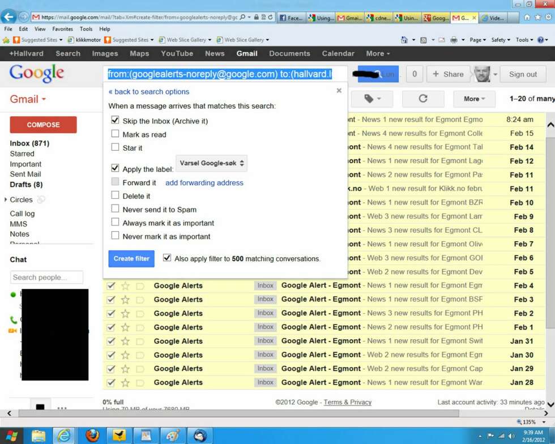Open the More dropdown in mail toolbar
The width and height of the screenshot is (555, 444).
pos(474,99)
